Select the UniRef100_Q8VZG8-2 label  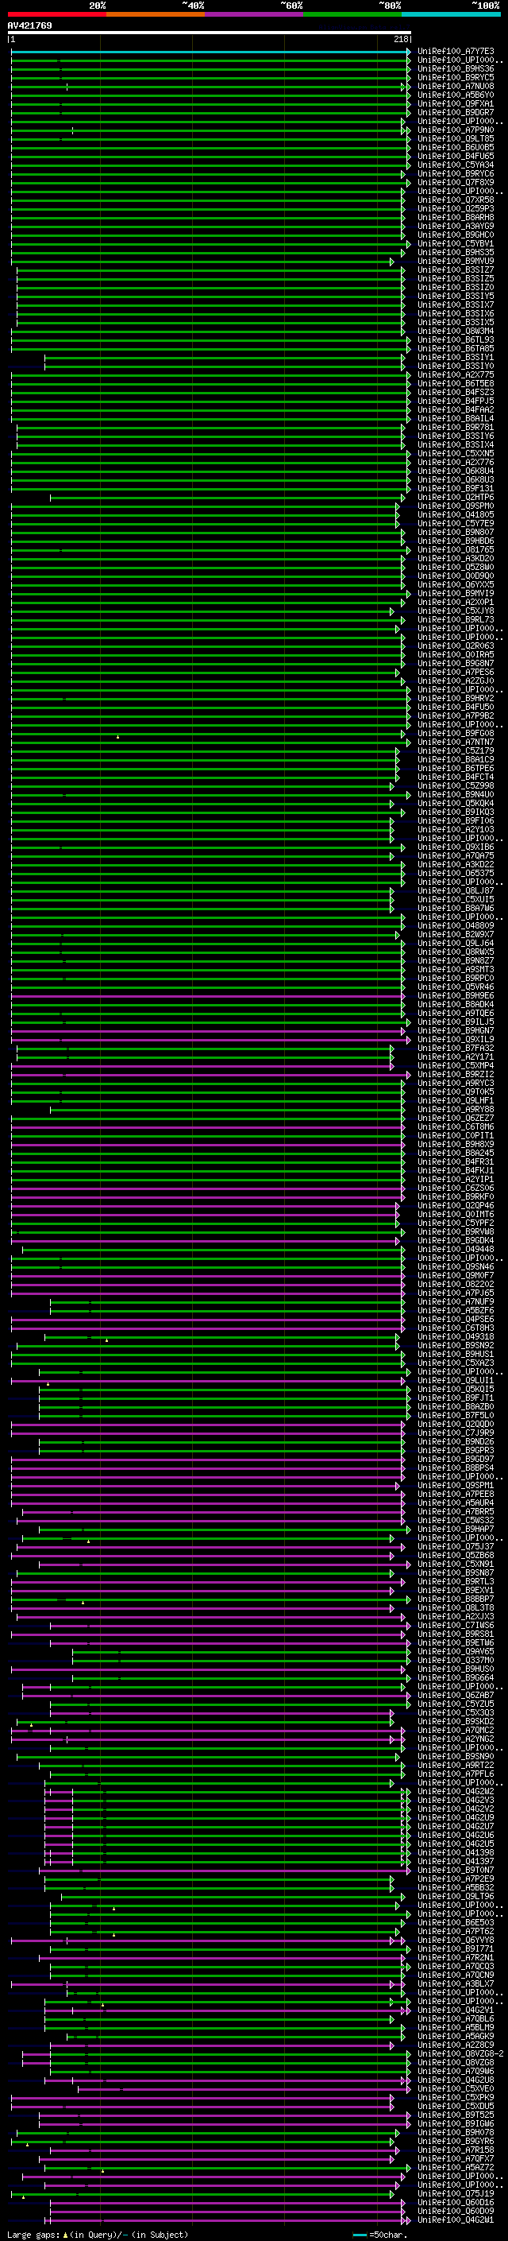461,2053
